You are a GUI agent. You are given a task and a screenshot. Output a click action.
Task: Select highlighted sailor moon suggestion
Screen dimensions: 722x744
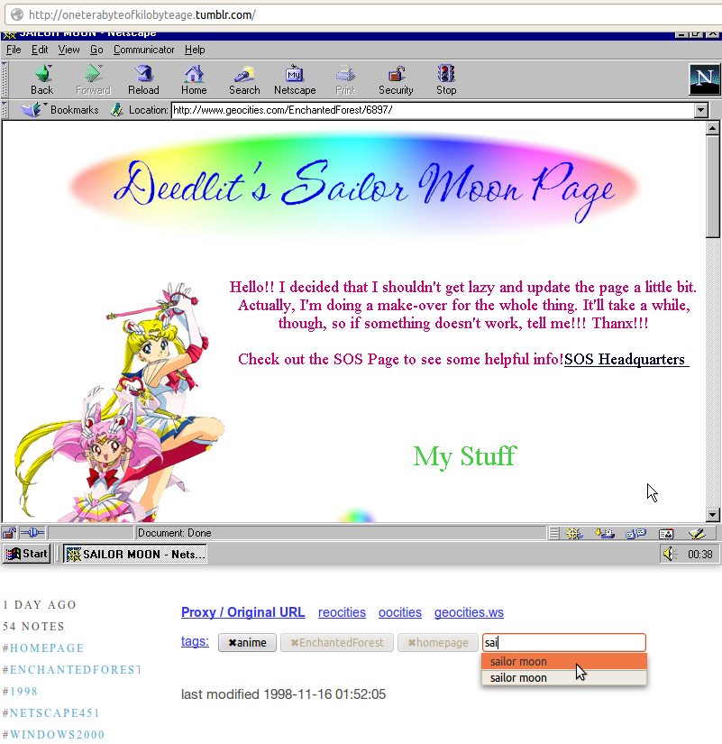pyautogui.click(x=564, y=661)
